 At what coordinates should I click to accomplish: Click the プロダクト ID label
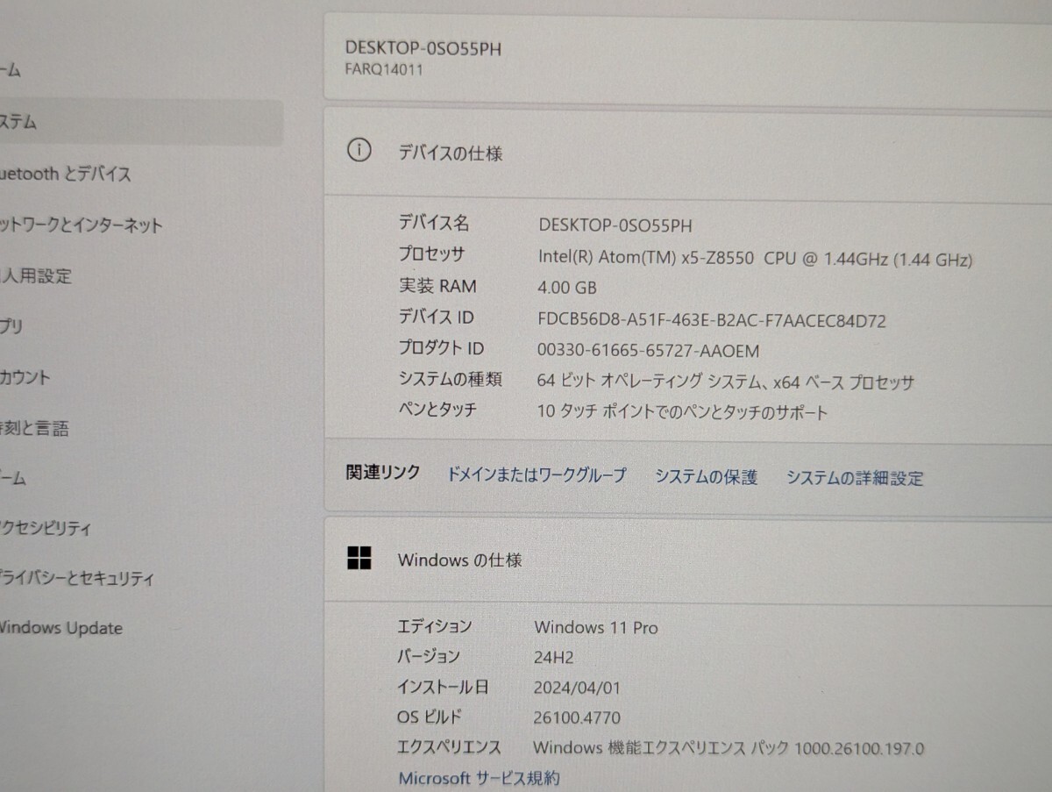441,348
